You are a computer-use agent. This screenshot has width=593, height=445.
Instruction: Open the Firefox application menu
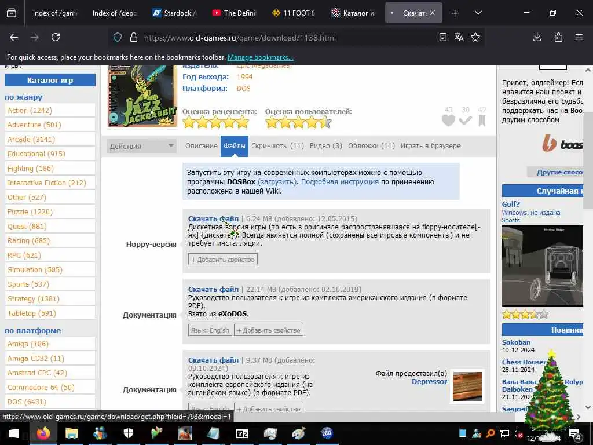[x=579, y=37]
